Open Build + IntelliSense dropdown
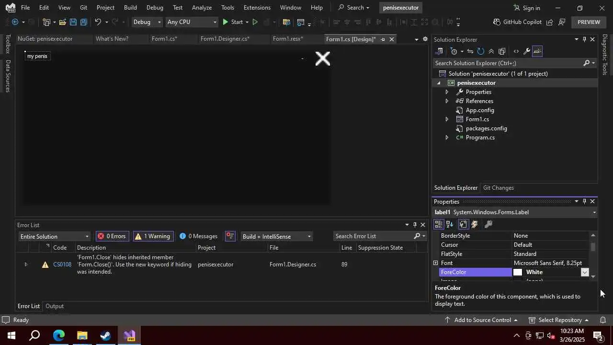Viewport: 613px width, 345px height. [x=276, y=237]
